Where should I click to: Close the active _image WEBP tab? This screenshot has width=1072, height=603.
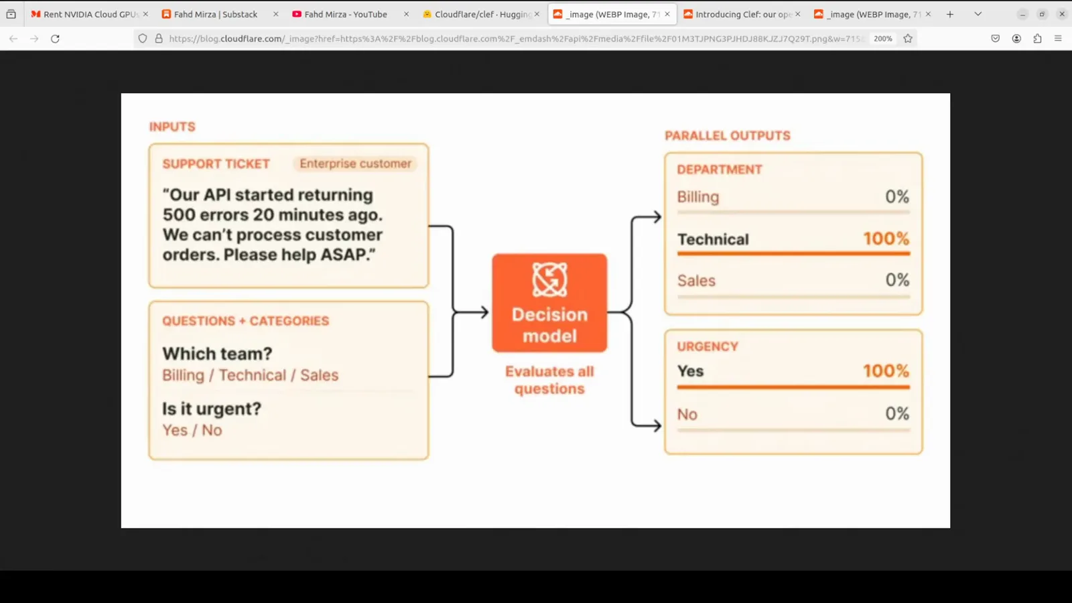click(667, 14)
